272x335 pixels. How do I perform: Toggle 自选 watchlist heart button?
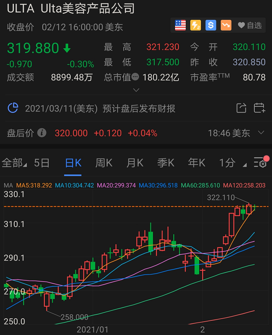tap(250, 25)
